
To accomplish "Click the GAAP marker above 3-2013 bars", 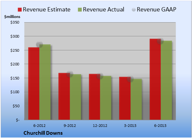I will click(x=130, y=79).
